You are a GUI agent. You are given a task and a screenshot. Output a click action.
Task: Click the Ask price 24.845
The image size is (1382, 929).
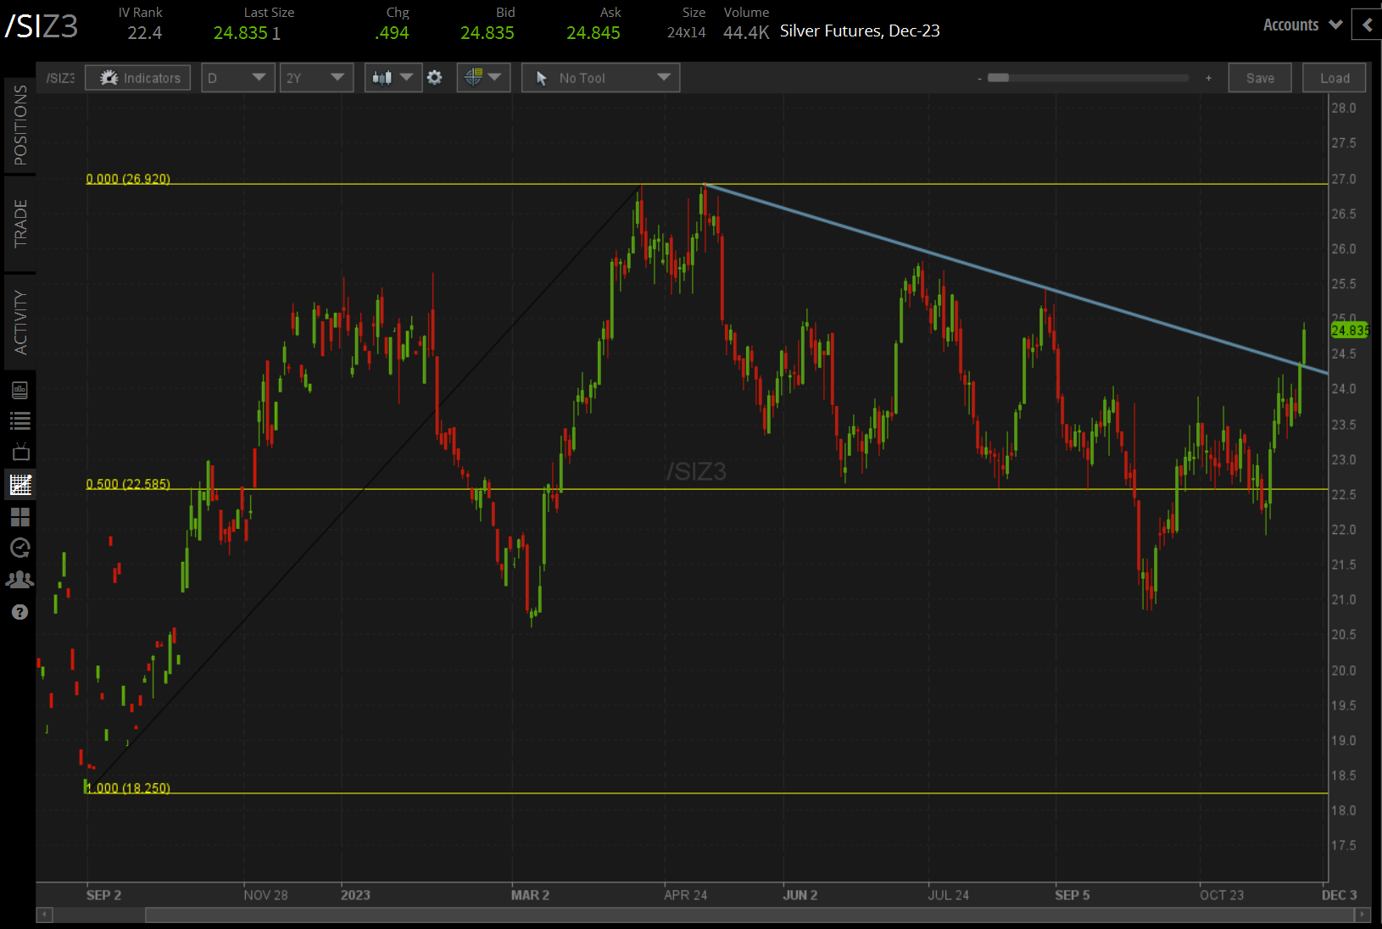point(593,33)
